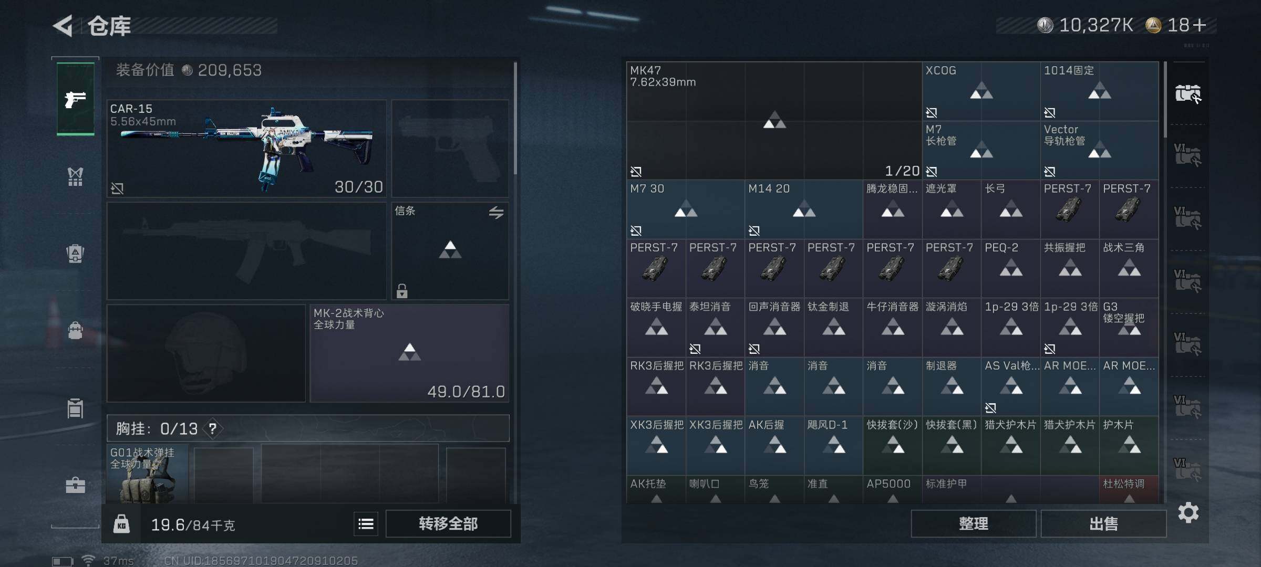Click the 整理 organize button
Image resolution: width=1261 pixels, height=567 pixels.
(974, 523)
